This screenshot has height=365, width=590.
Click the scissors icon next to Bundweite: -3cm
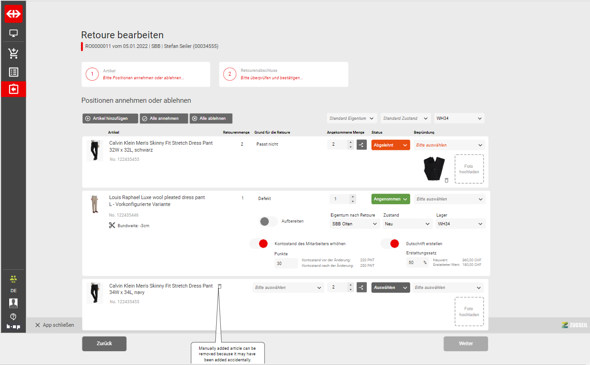(112, 225)
